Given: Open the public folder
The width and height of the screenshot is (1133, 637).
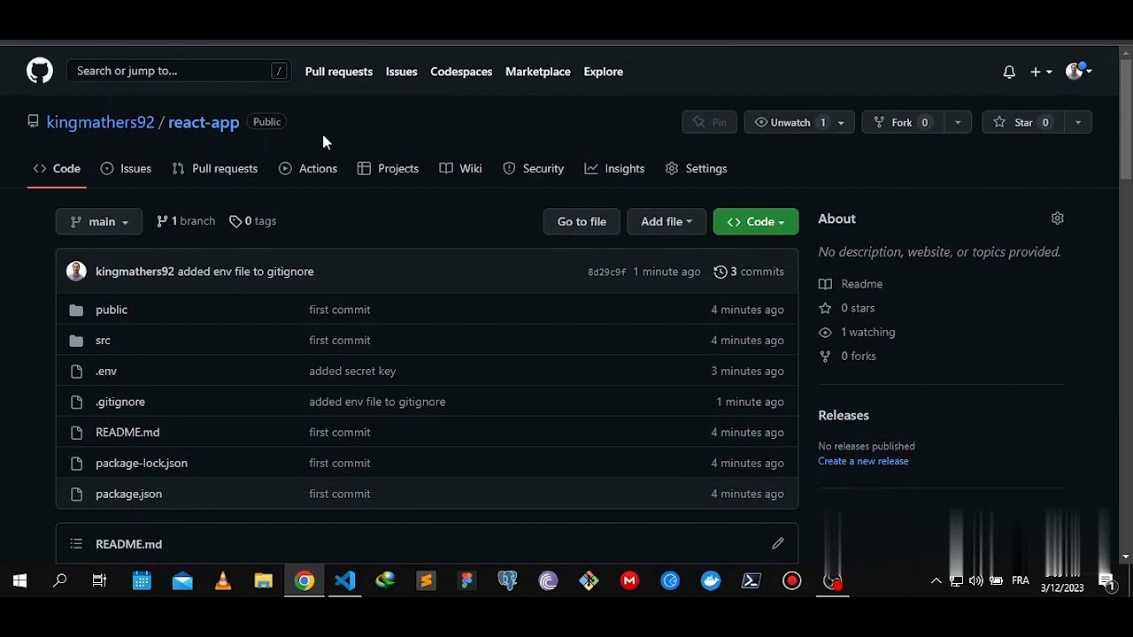Looking at the screenshot, I should click(112, 310).
